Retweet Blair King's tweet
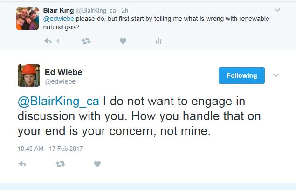This screenshot has width=296, height=190. (86, 41)
